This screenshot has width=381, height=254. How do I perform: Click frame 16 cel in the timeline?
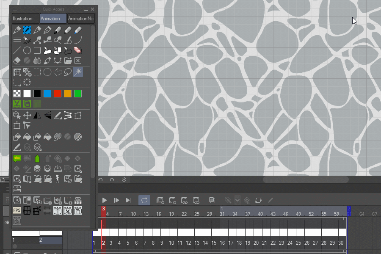pos(224,232)
